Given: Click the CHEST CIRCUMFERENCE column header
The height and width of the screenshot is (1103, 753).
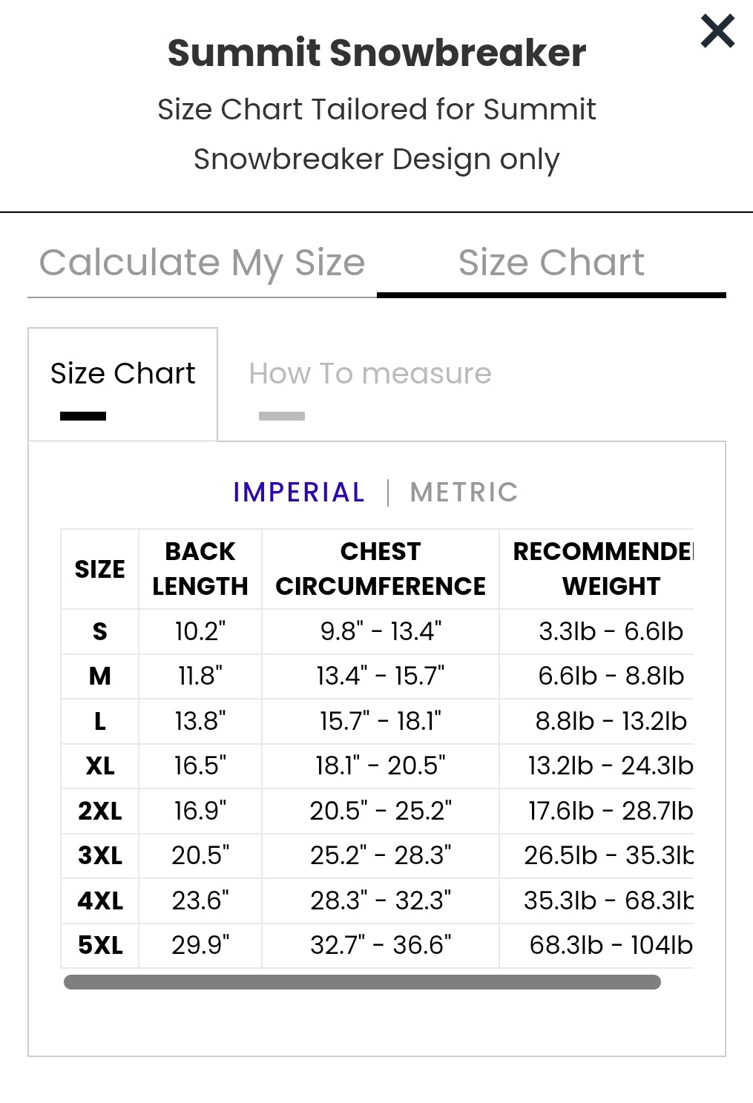Looking at the screenshot, I should tap(380, 569).
